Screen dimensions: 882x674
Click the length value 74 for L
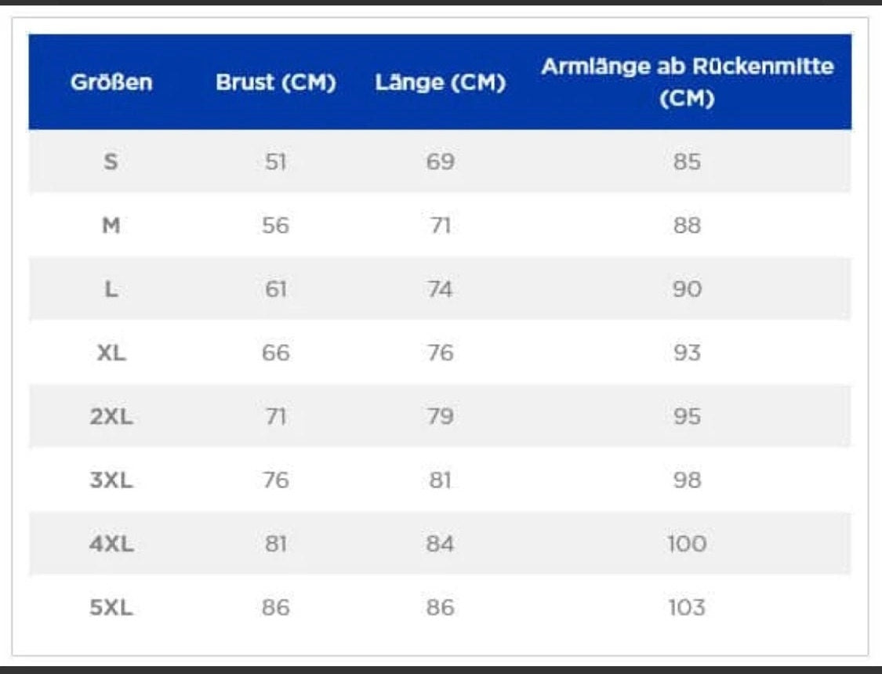(441, 289)
